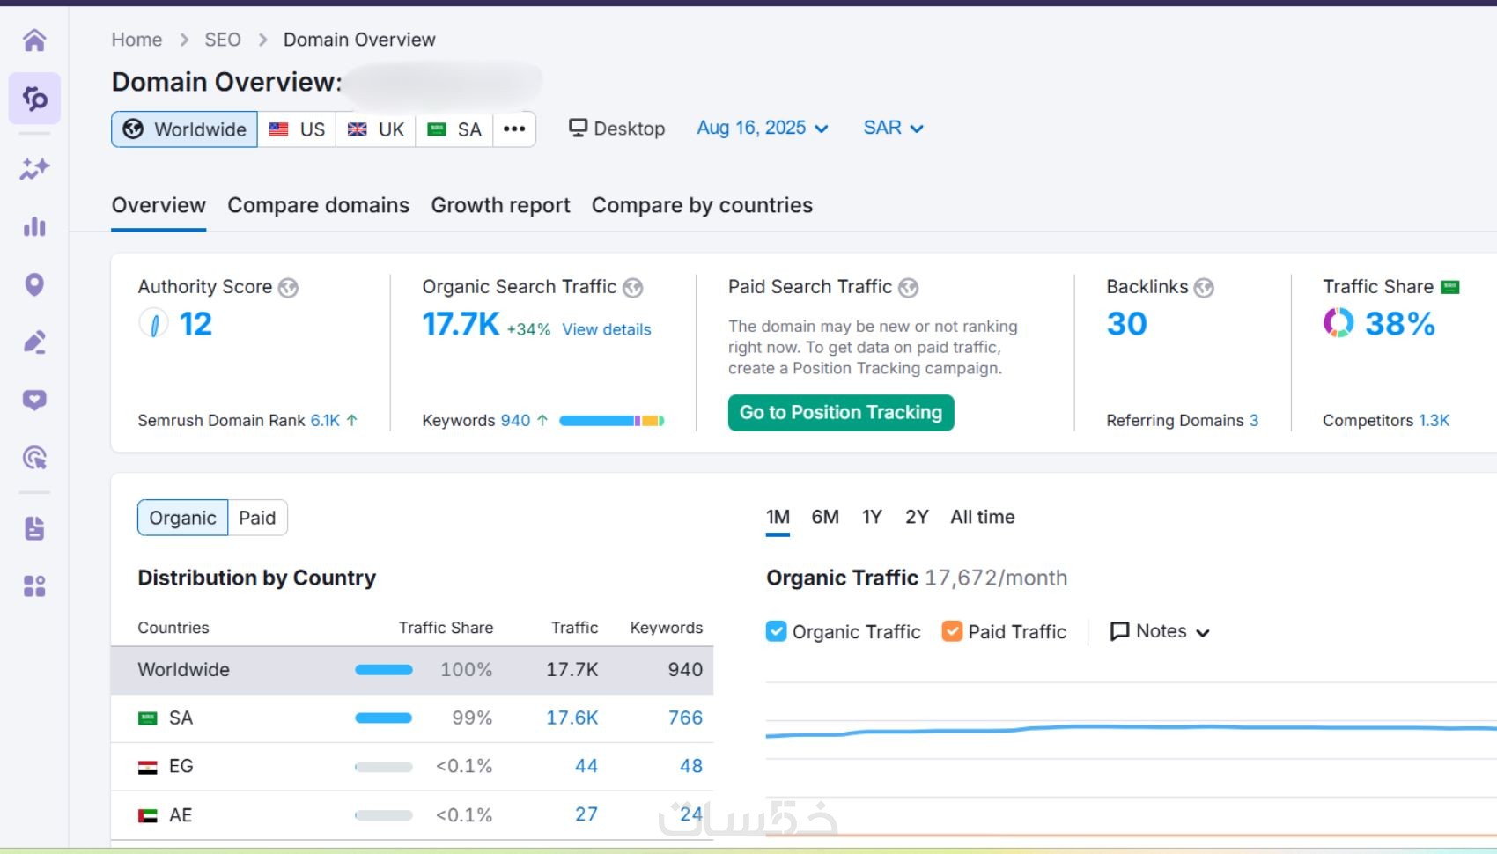Click the Worldwide traffic share bar

(384, 670)
